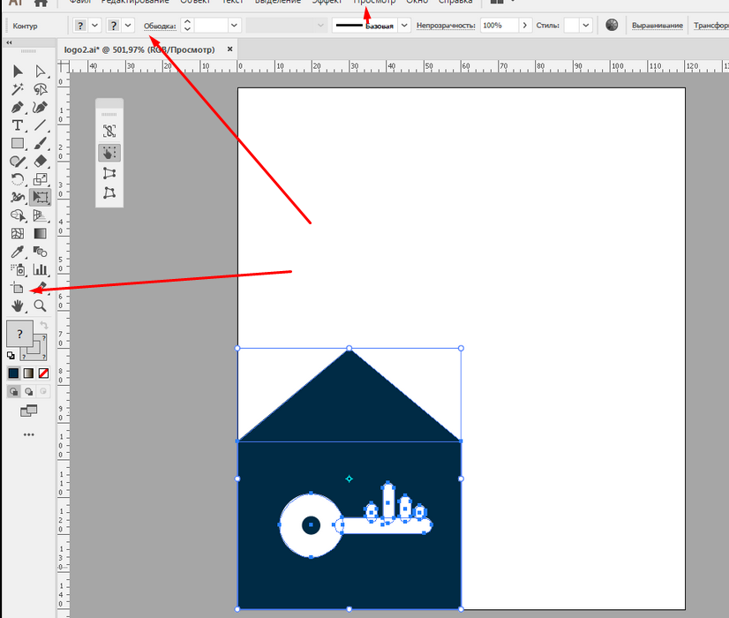Select the Width tool
Image resolution: width=729 pixels, height=618 pixels.
point(18,198)
